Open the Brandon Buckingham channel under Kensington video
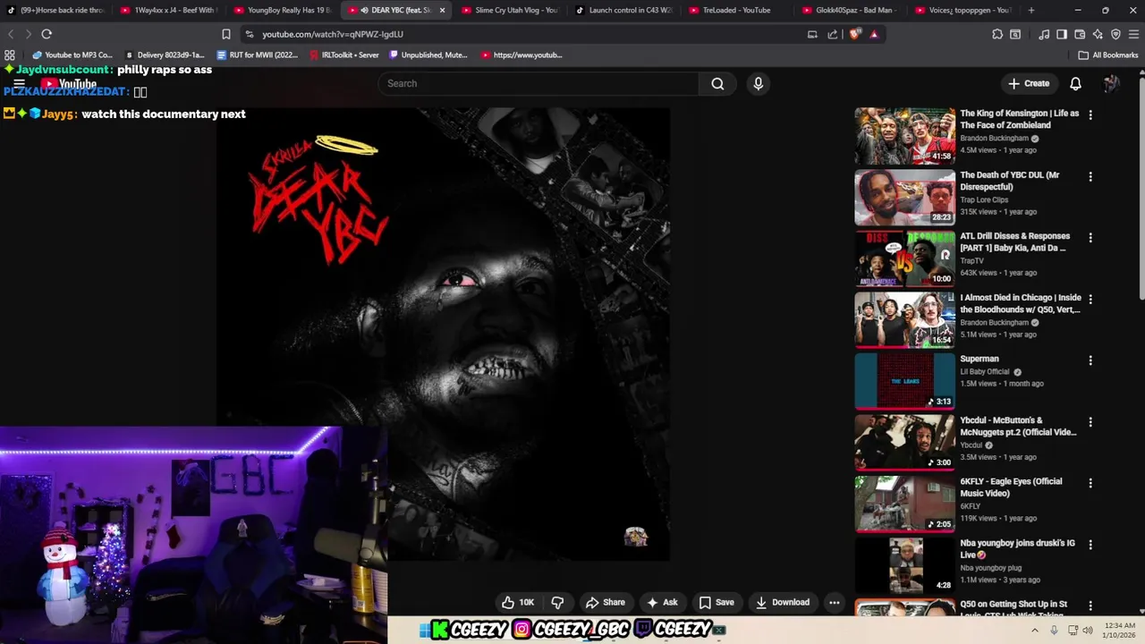Viewport: 1145px width, 644px height. (x=994, y=139)
